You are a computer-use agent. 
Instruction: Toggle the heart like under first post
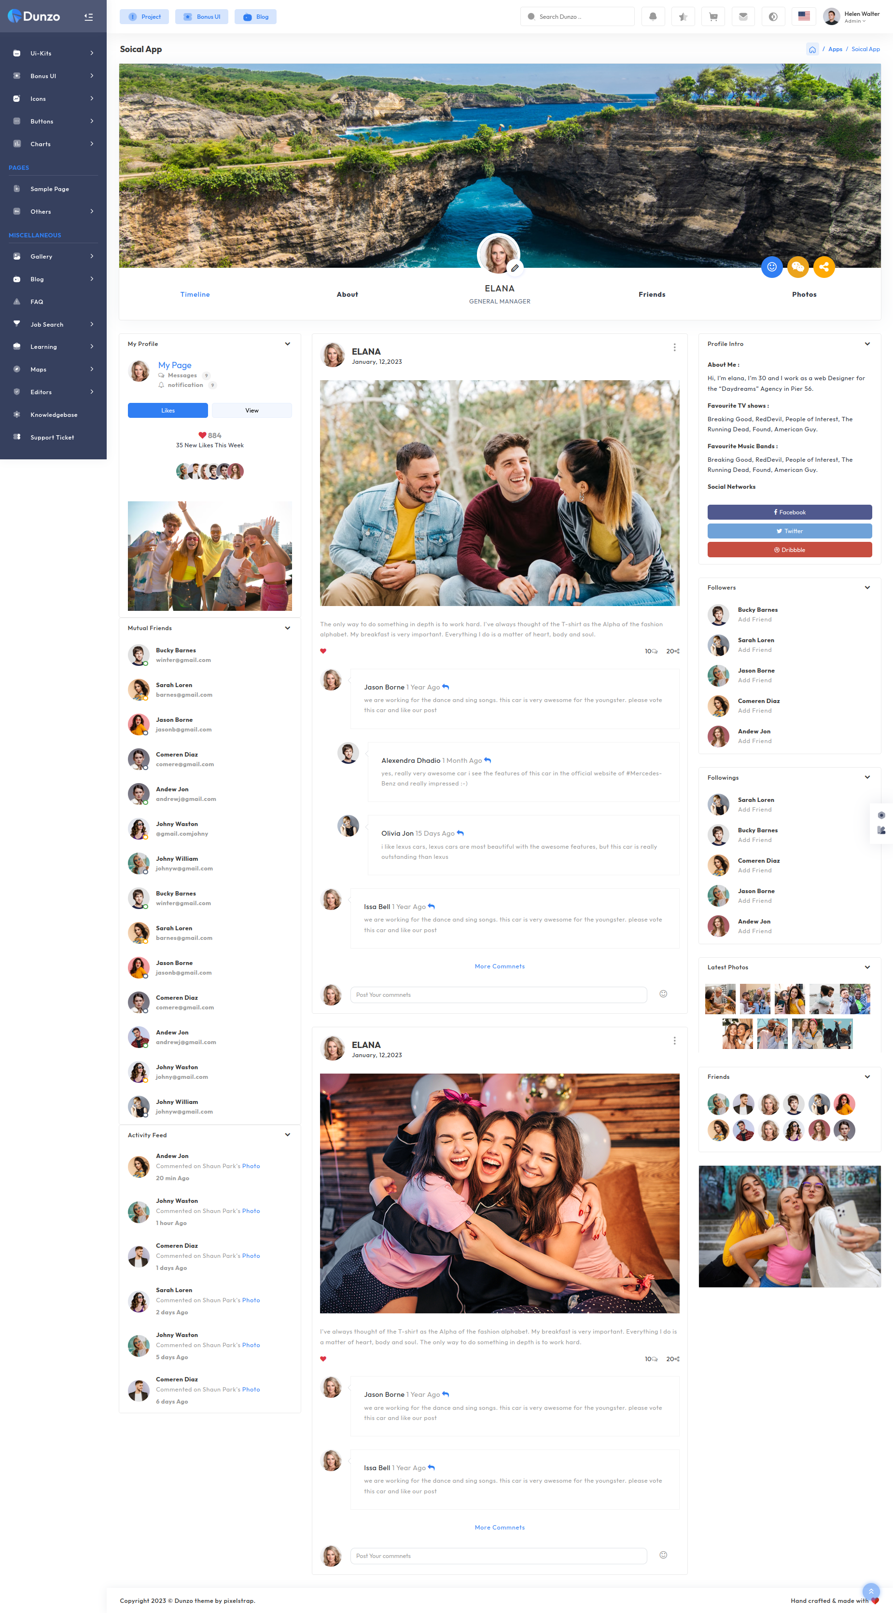tap(323, 651)
